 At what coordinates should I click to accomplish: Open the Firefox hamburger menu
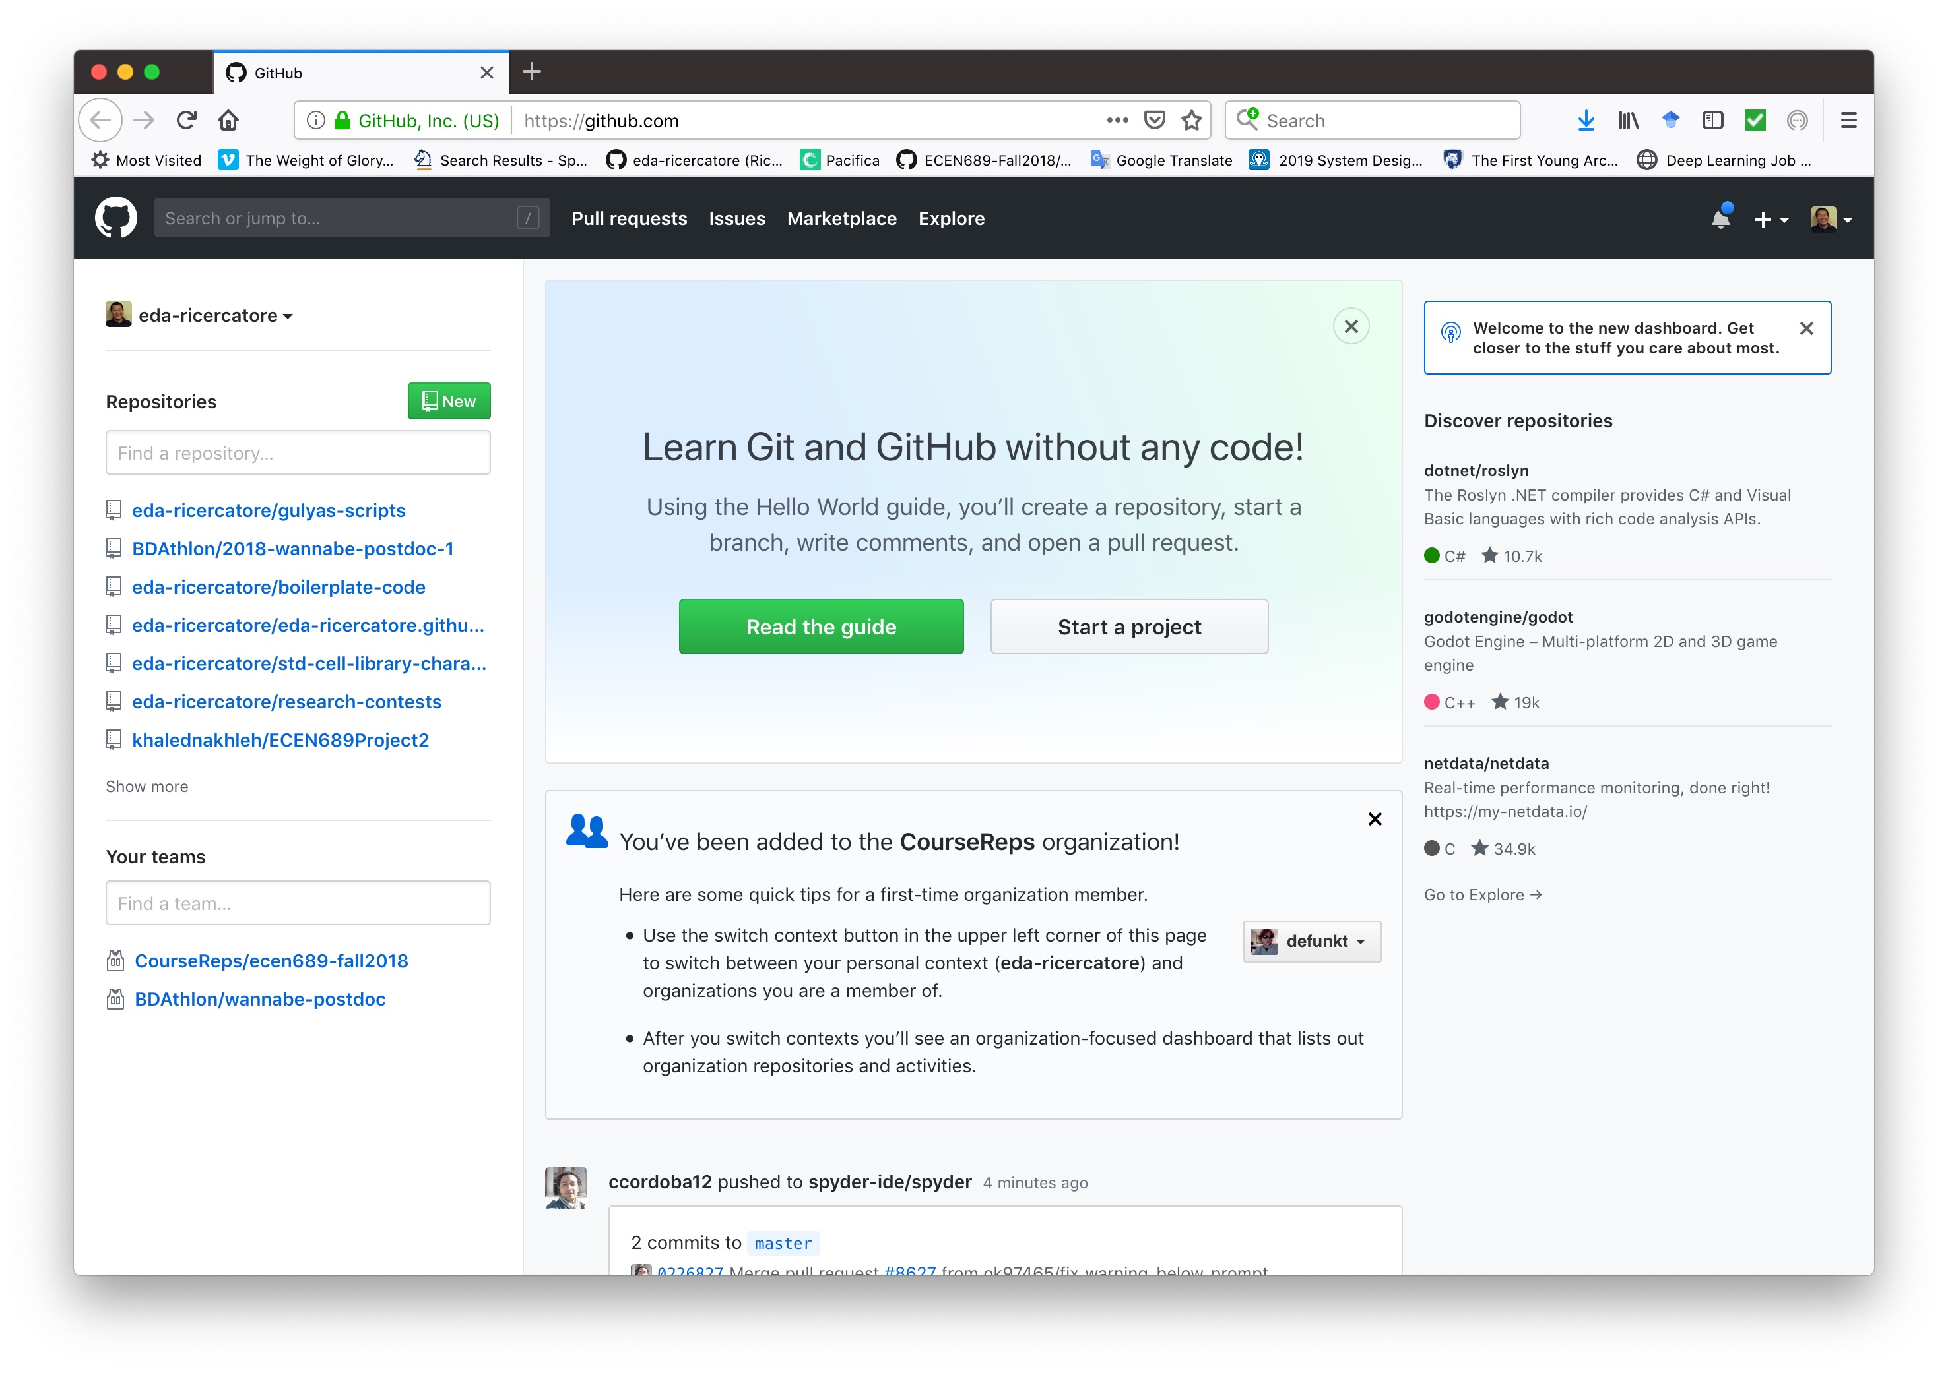(1848, 121)
